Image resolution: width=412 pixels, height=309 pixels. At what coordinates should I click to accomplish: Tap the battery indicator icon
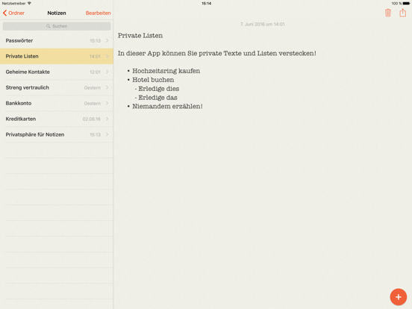pos(406,4)
